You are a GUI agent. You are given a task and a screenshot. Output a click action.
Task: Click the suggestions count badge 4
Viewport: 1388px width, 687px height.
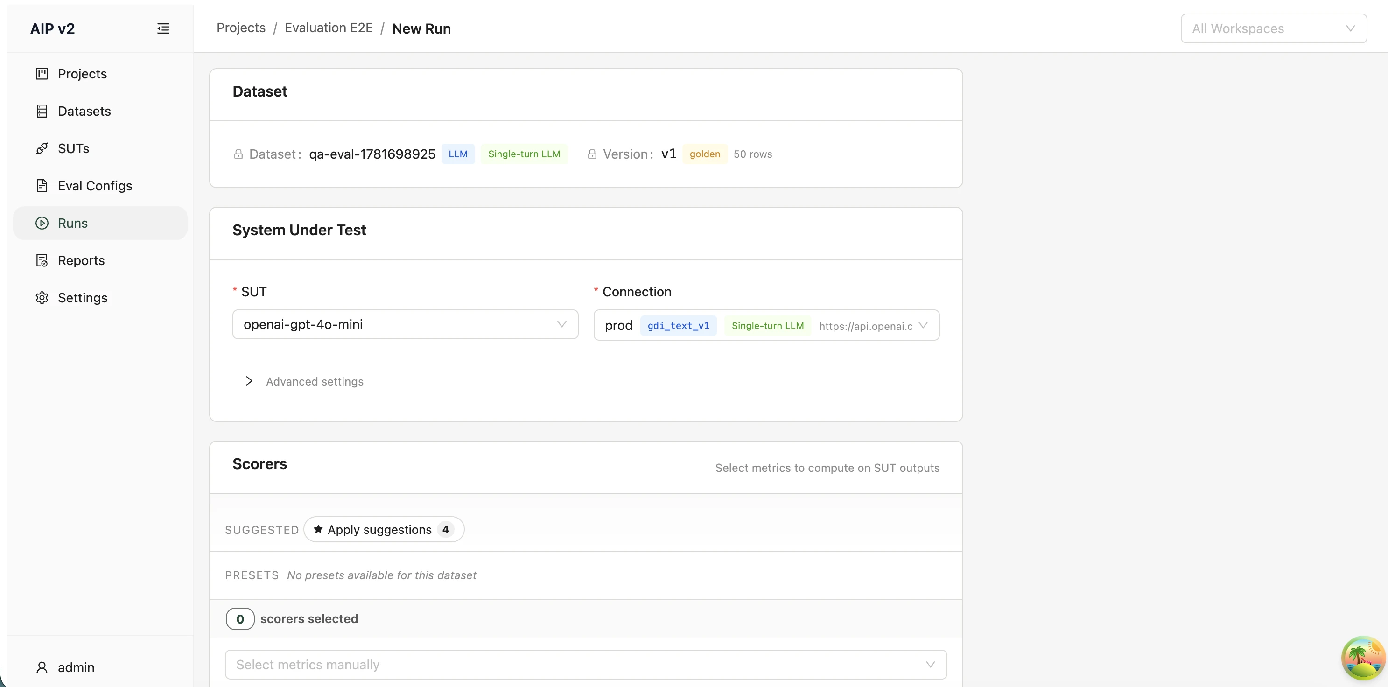click(x=445, y=529)
